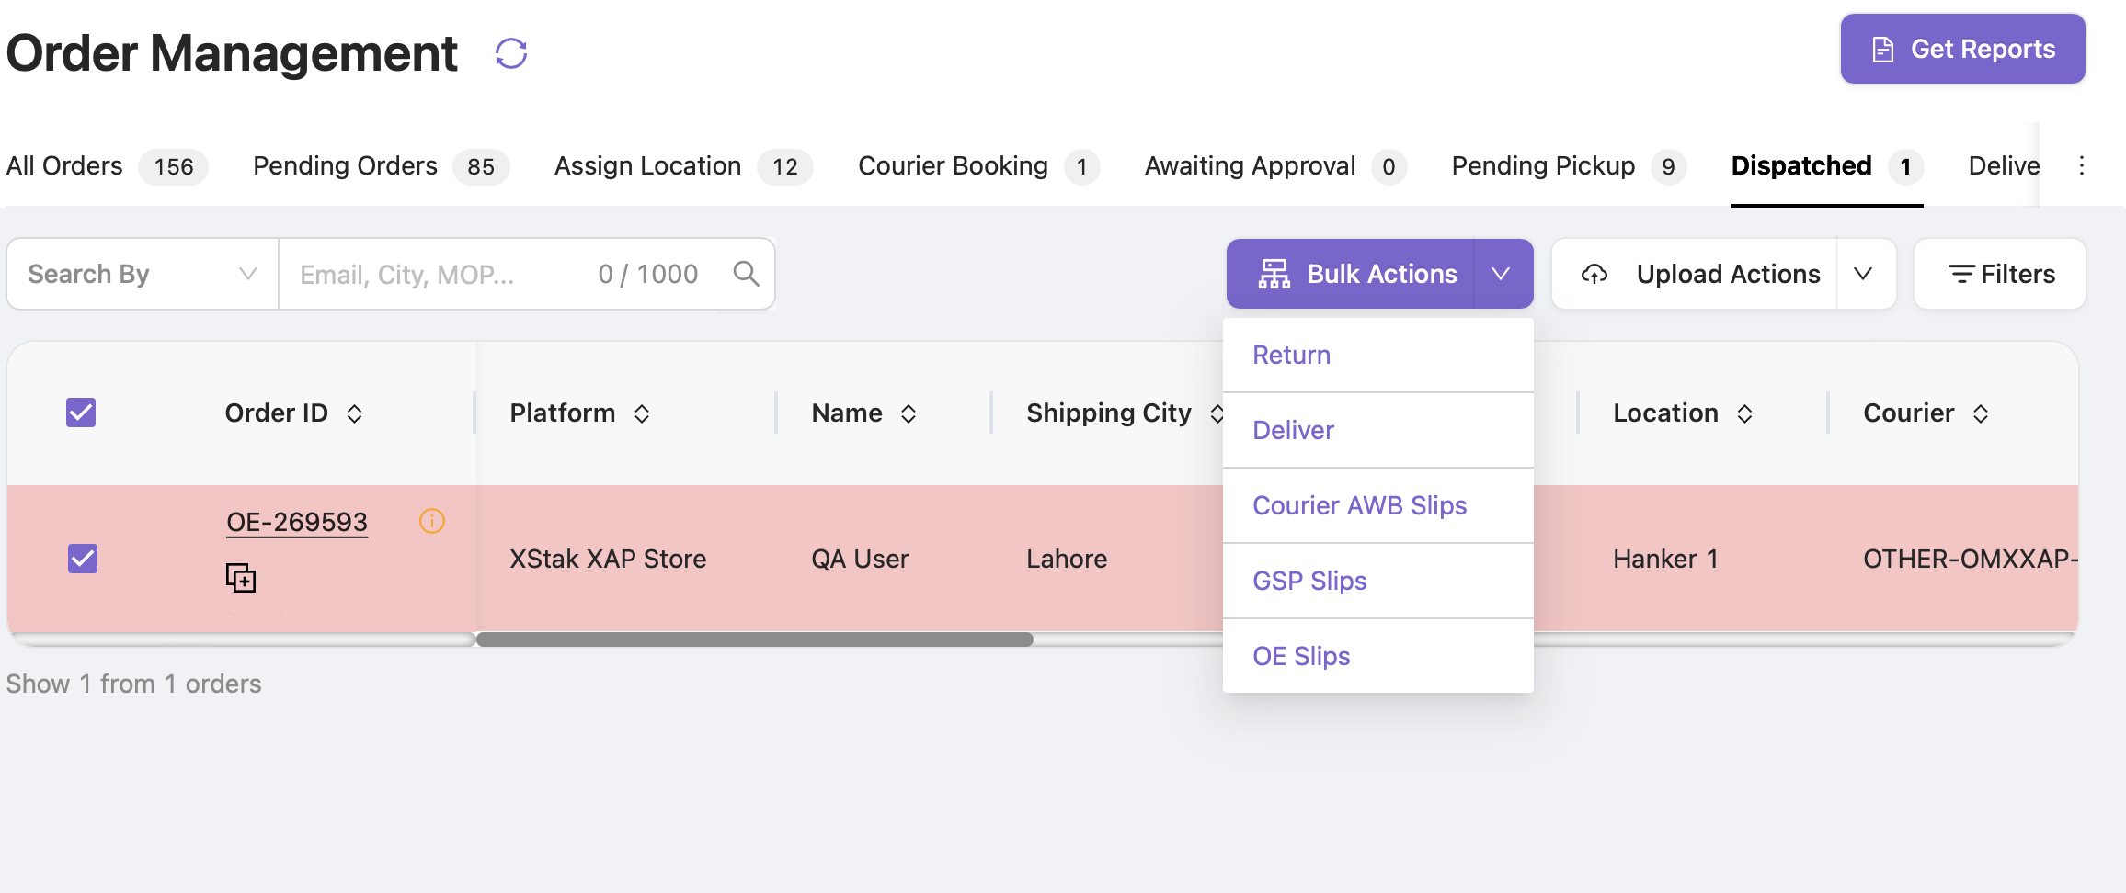
Task: Click the Show 1 from 1 orders text
Action: click(x=134, y=684)
